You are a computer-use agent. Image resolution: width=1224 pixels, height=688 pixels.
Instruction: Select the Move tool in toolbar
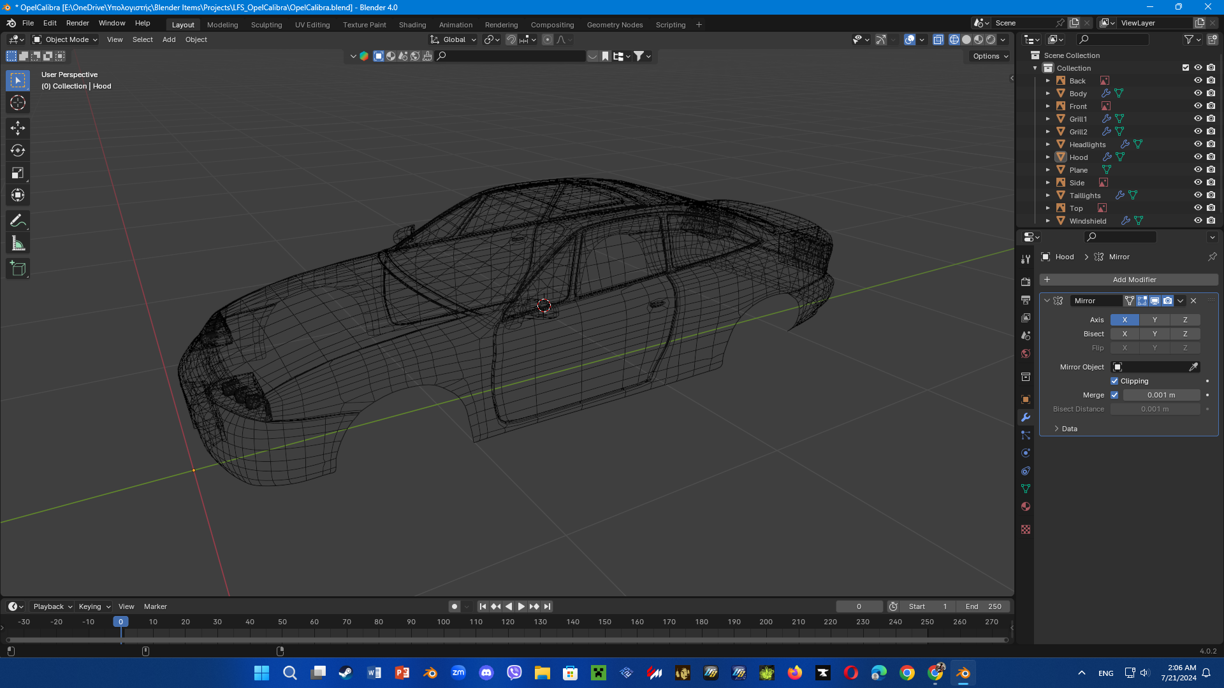[x=18, y=128]
